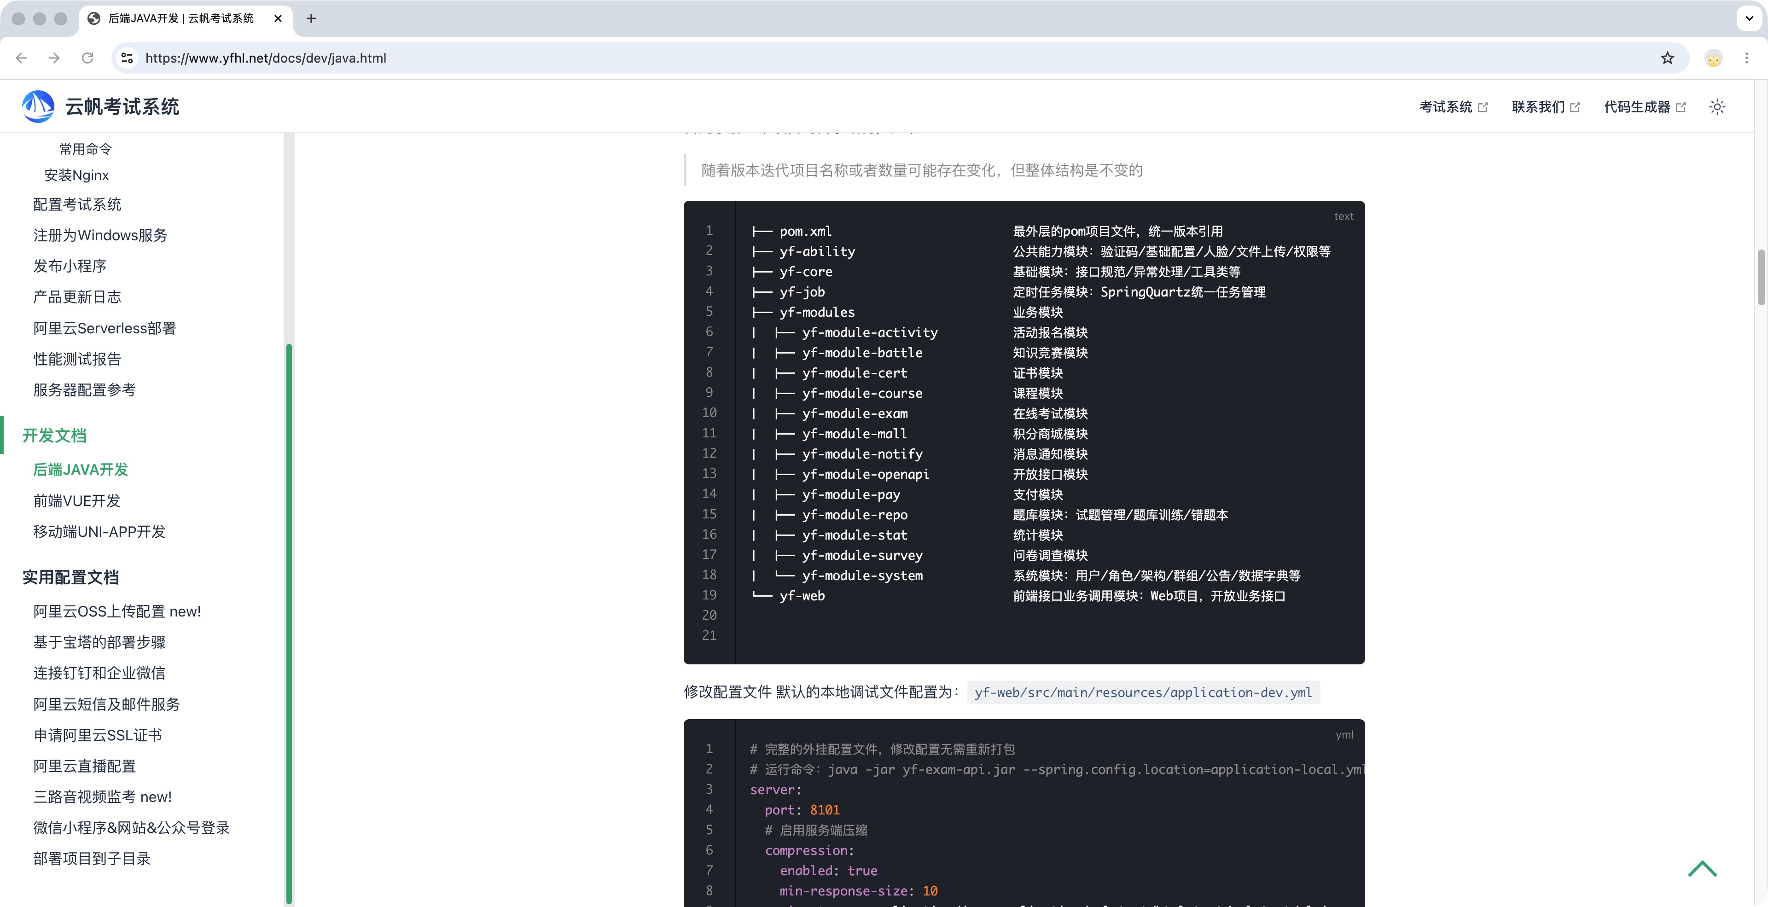Open 发布小程序 in the sidebar
Viewport: 1768px width, 907px height.
(70, 266)
